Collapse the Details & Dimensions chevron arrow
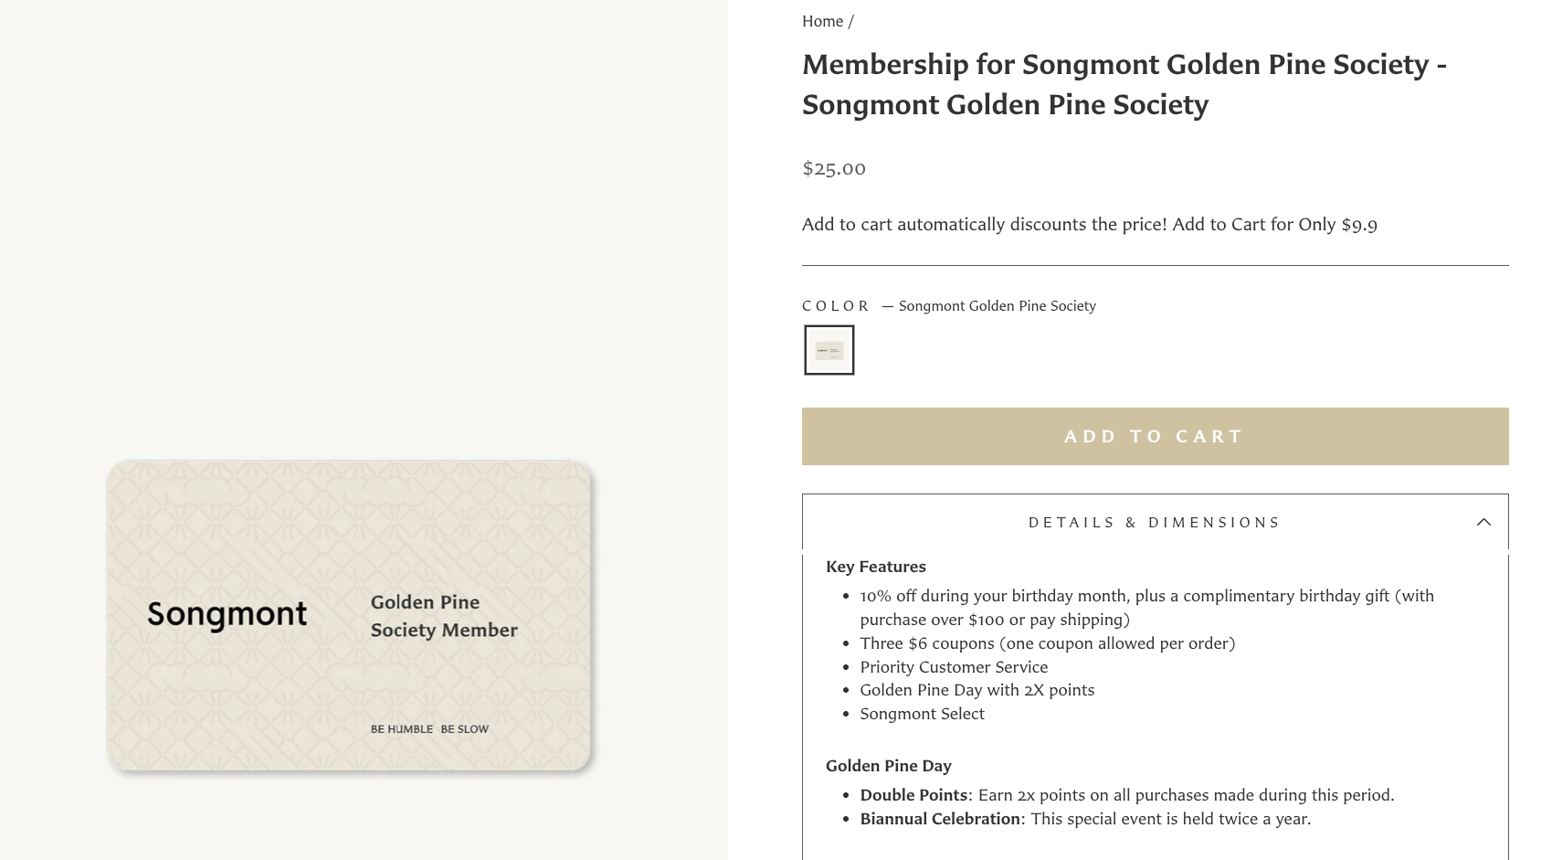Image resolution: width=1552 pixels, height=860 pixels. tap(1483, 522)
